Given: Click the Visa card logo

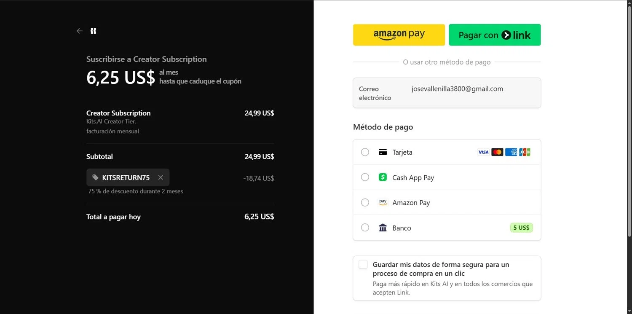Looking at the screenshot, I should point(483,152).
